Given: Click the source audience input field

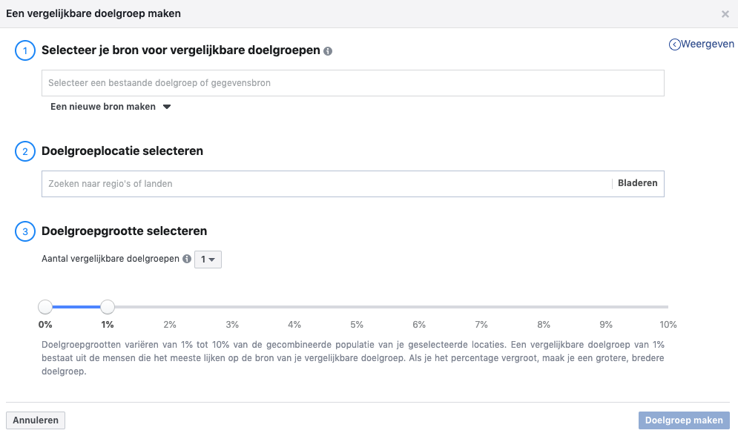Looking at the screenshot, I should click(x=352, y=83).
